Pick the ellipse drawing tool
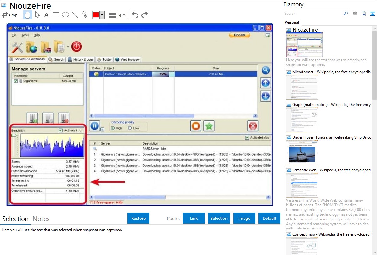This screenshot has height=255, width=377. 65,15
